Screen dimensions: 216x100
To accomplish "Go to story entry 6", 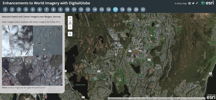I will coord(40,10).
